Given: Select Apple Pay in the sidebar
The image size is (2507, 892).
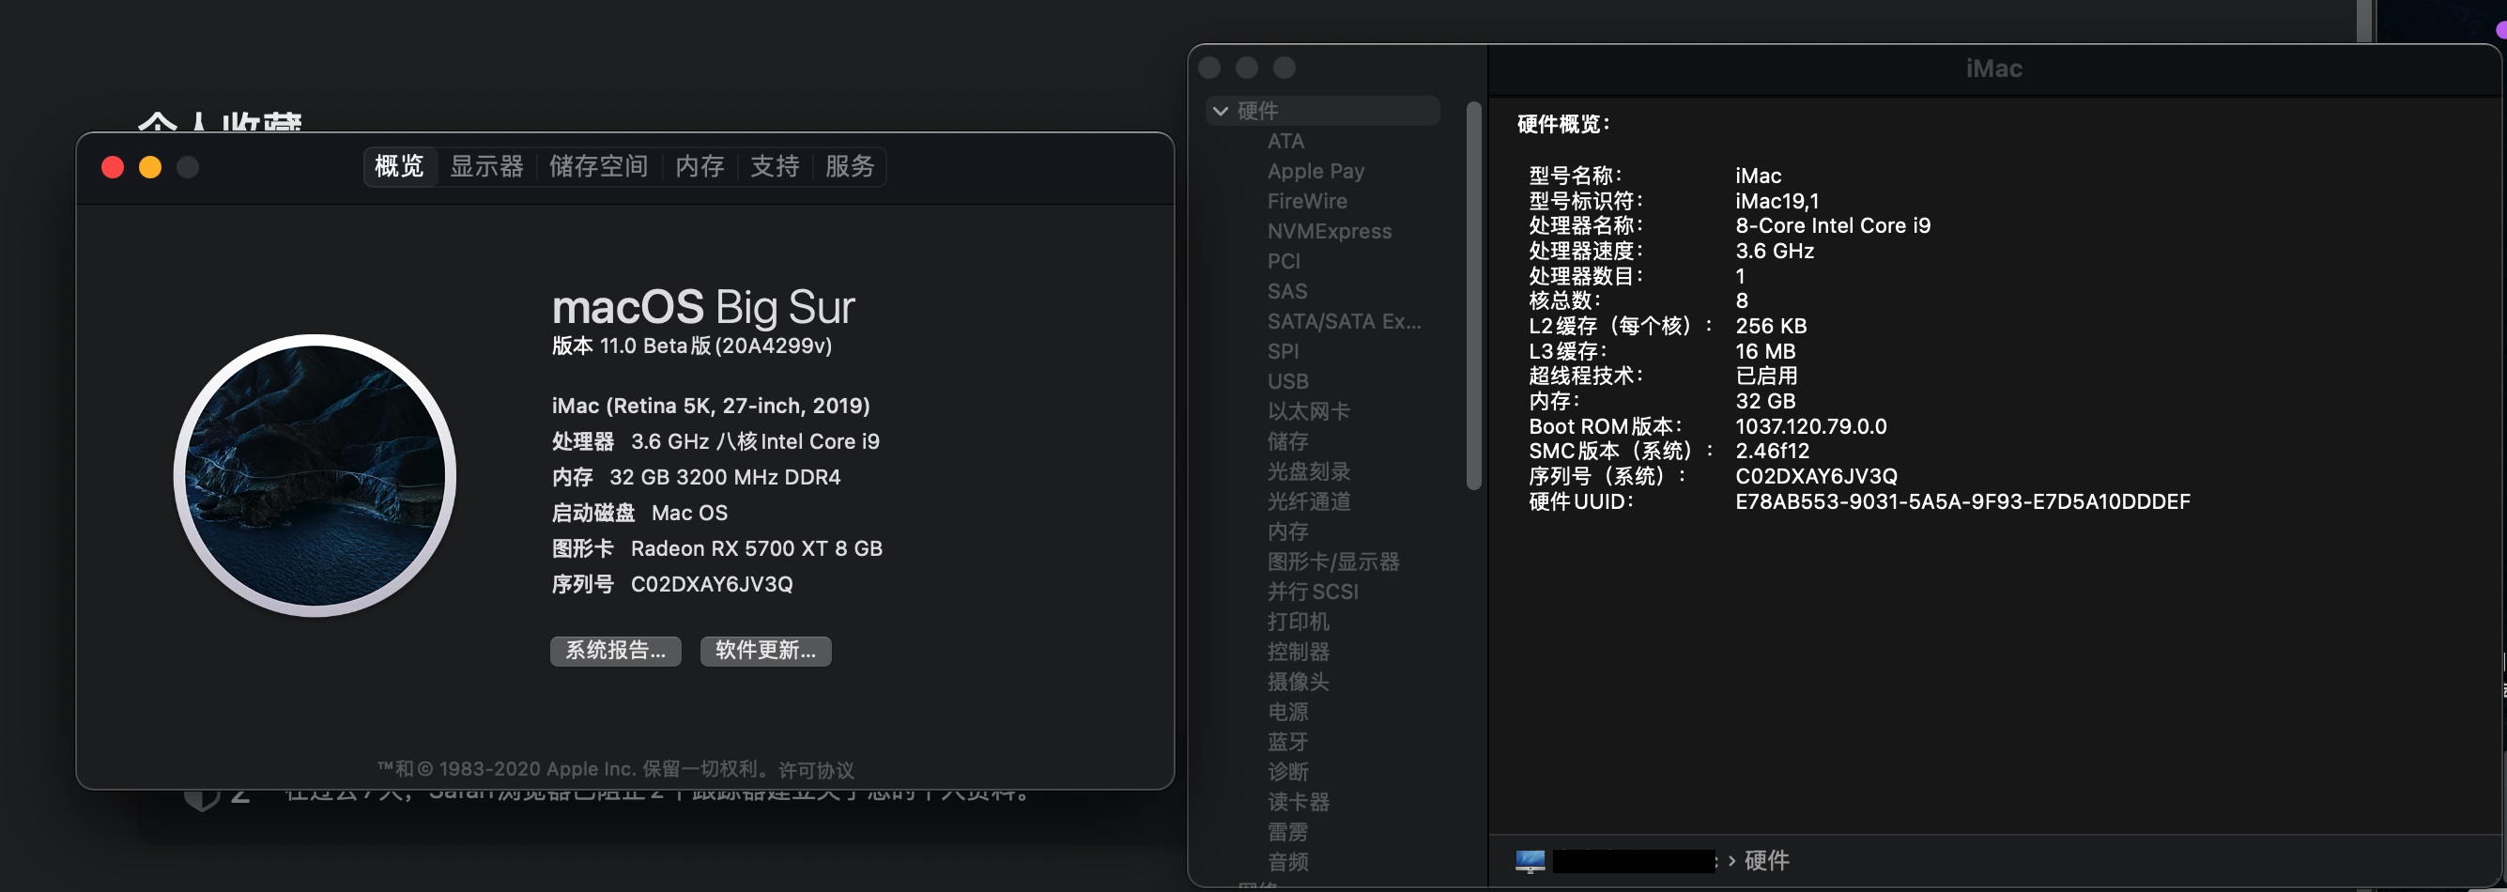Looking at the screenshot, I should coord(1315,171).
